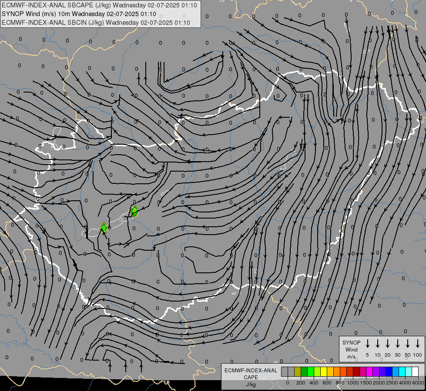Click the '200' tick on CAPE scale
This screenshot has width=426, height=391.
click(301, 383)
